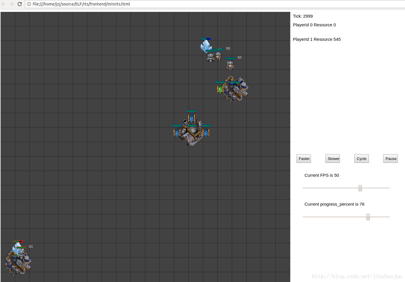The width and height of the screenshot is (405, 282).
Task: Go forward in browser history
Action: click(x=12, y=4)
